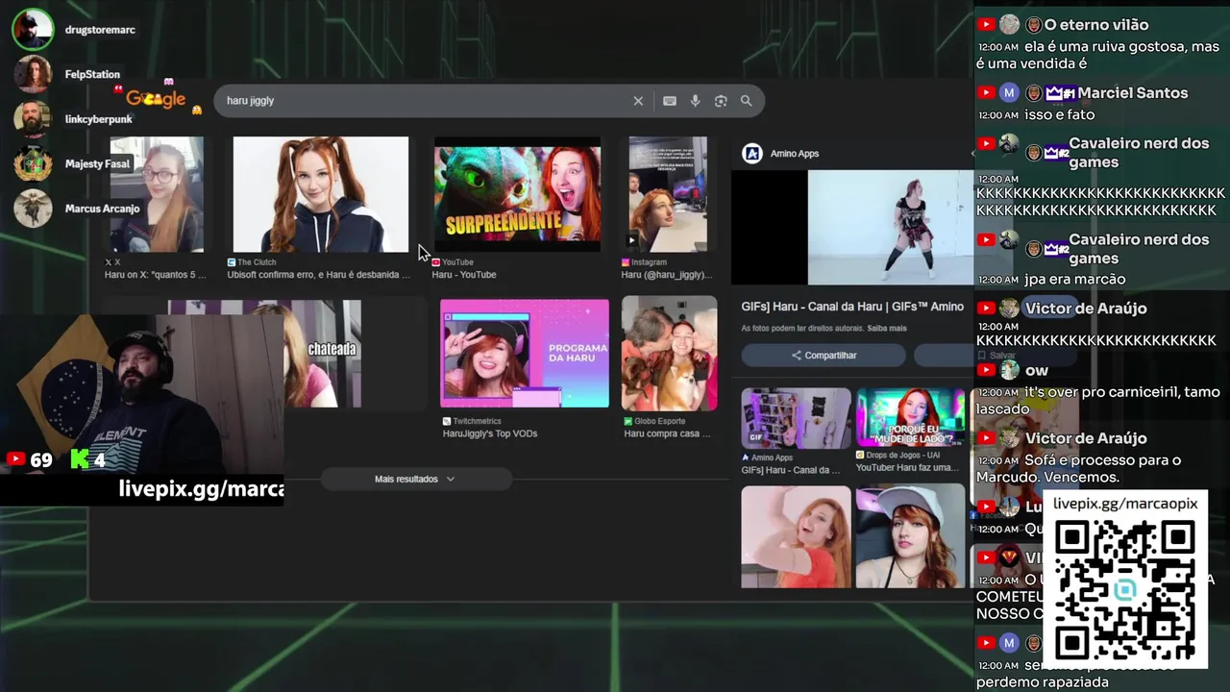Open the PROGRAMA DA HARU thumbnail

point(525,354)
